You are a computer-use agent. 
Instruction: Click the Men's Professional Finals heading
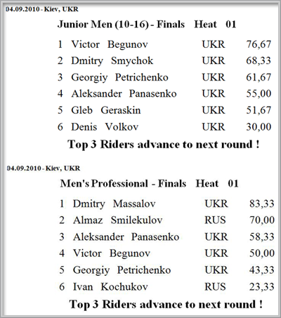[x=149, y=183]
